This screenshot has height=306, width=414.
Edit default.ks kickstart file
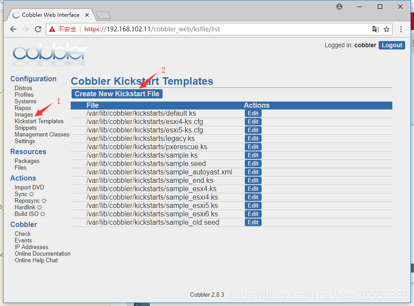253,113
